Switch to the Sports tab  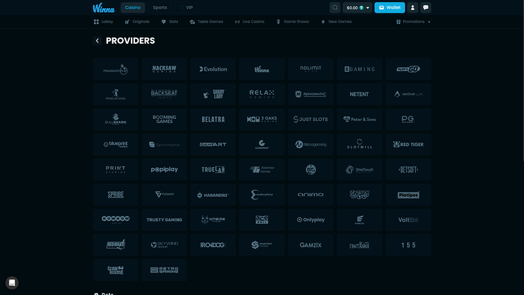click(160, 7)
